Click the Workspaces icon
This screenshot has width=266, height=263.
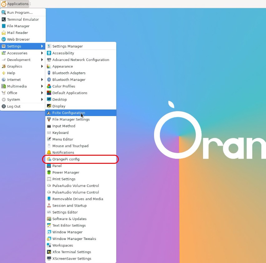coord(49,245)
